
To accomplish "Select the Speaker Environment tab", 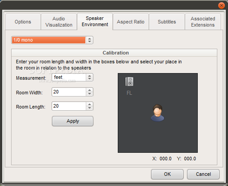I will 95,21.
